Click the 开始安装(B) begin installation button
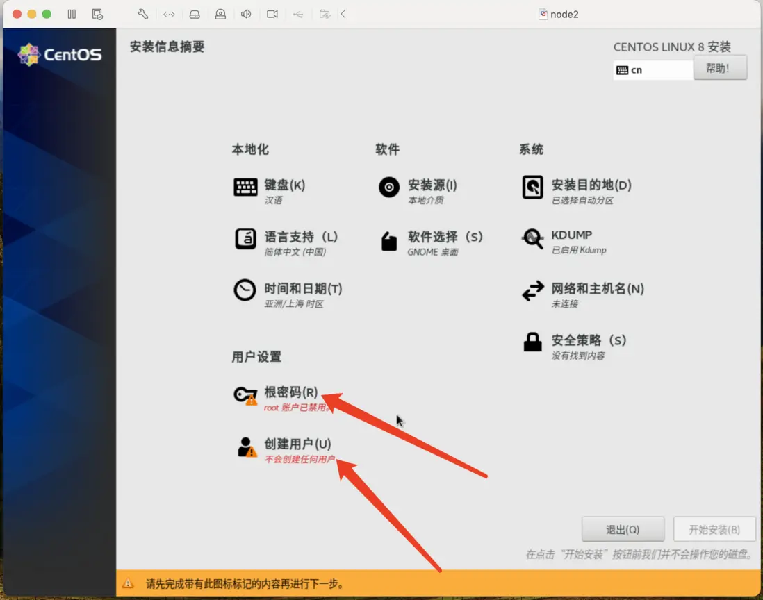 tap(714, 529)
